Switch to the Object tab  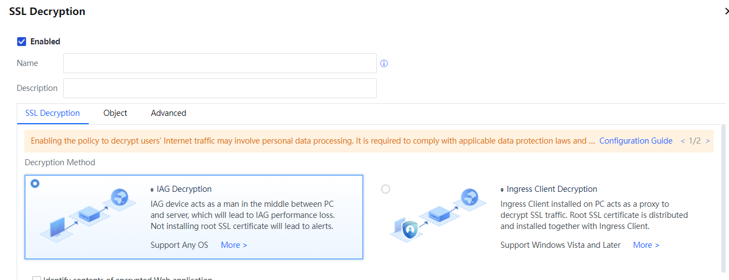(x=115, y=113)
